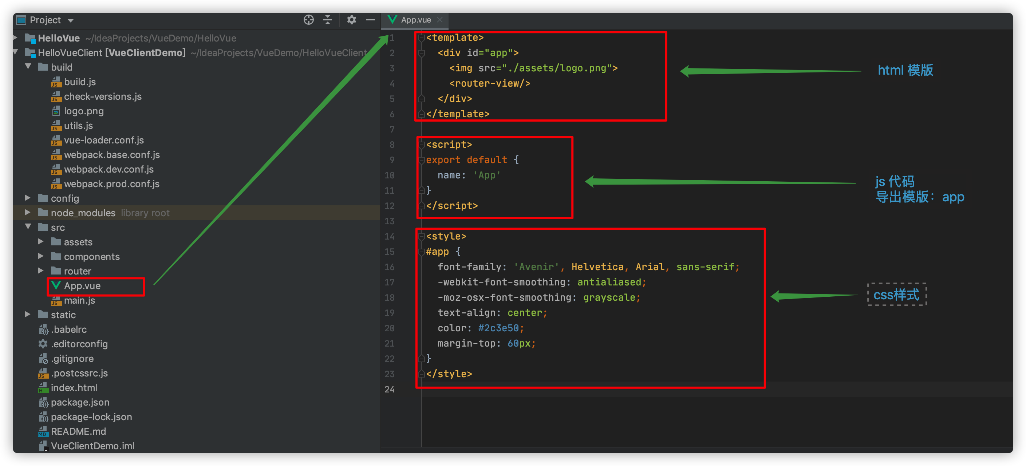Click the Vue icon of App.vue in tree

coord(56,285)
